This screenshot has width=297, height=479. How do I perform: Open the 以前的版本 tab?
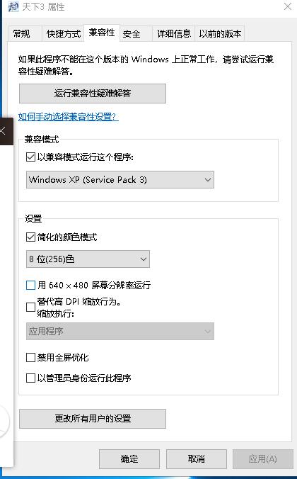pyautogui.click(x=220, y=33)
